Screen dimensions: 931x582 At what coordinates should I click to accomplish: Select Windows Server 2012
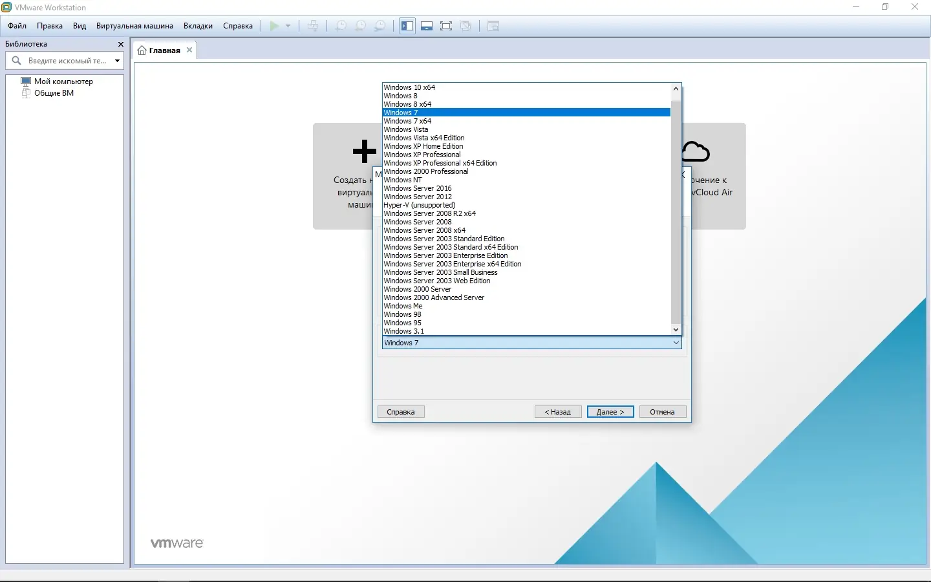(527, 197)
